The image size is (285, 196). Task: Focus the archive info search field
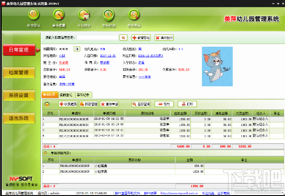97,37
